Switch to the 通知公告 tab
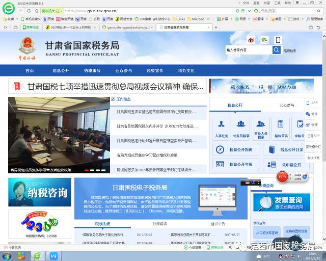Screen dimensions: 326x261 tap(218, 224)
